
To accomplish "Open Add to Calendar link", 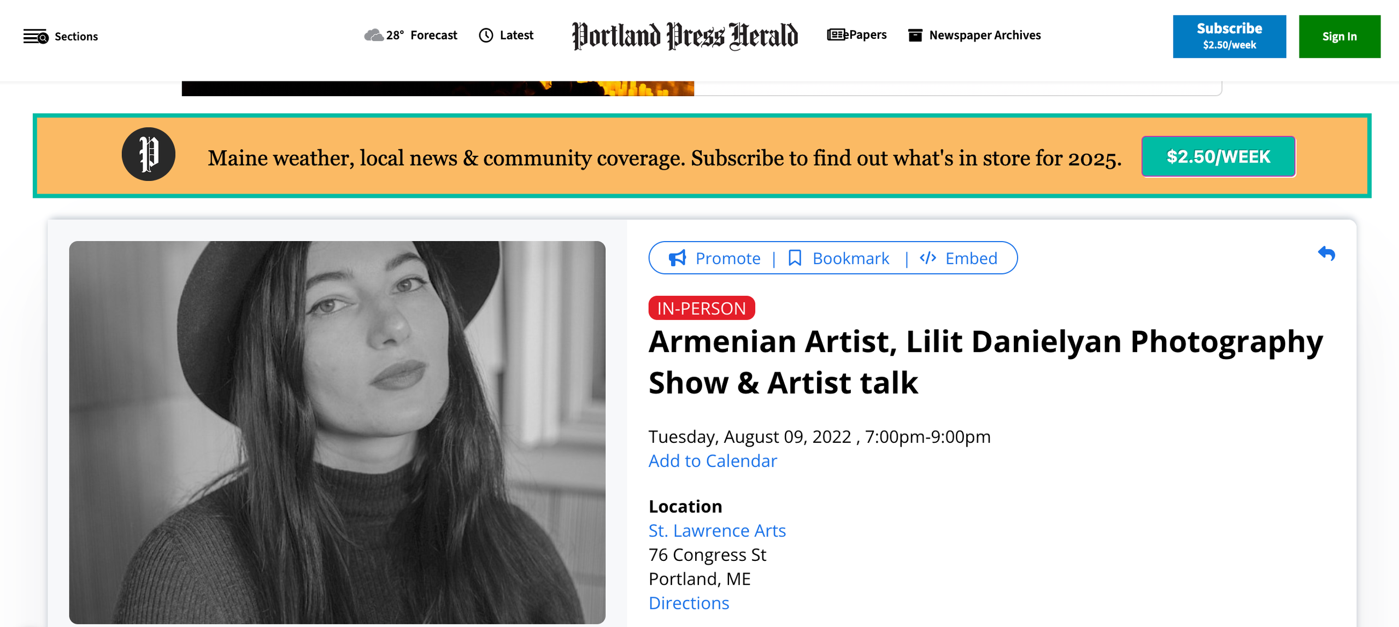I will (712, 461).
